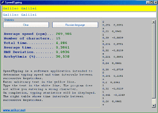
Task: Select the average time value 0,3061
Action: 63,48
